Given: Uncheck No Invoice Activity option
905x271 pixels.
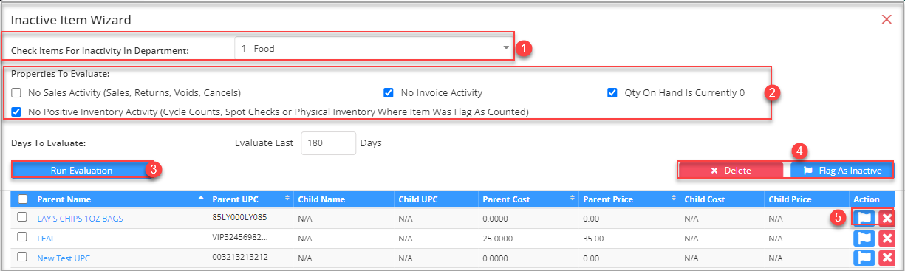Looking at the screenshot, I should click(388, 93).
